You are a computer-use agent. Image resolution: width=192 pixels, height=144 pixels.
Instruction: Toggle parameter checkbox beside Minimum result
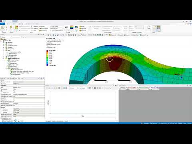point(2,109)
